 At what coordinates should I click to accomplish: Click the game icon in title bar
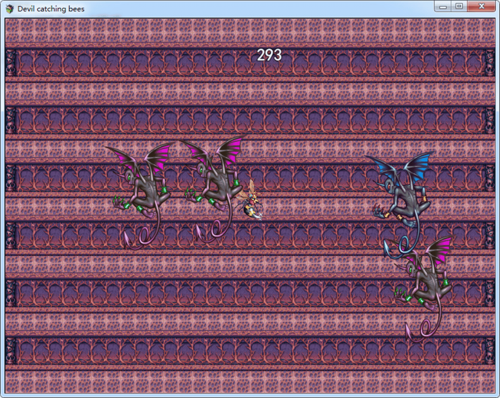(10, 8)
